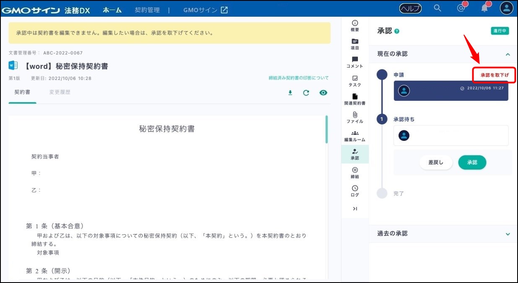Click 承認を取下げ to withdraw approval

(x=495, y=75)
